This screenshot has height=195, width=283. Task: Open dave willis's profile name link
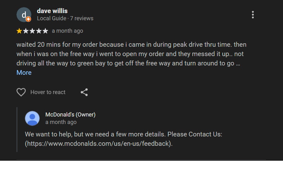coord(52,11)
